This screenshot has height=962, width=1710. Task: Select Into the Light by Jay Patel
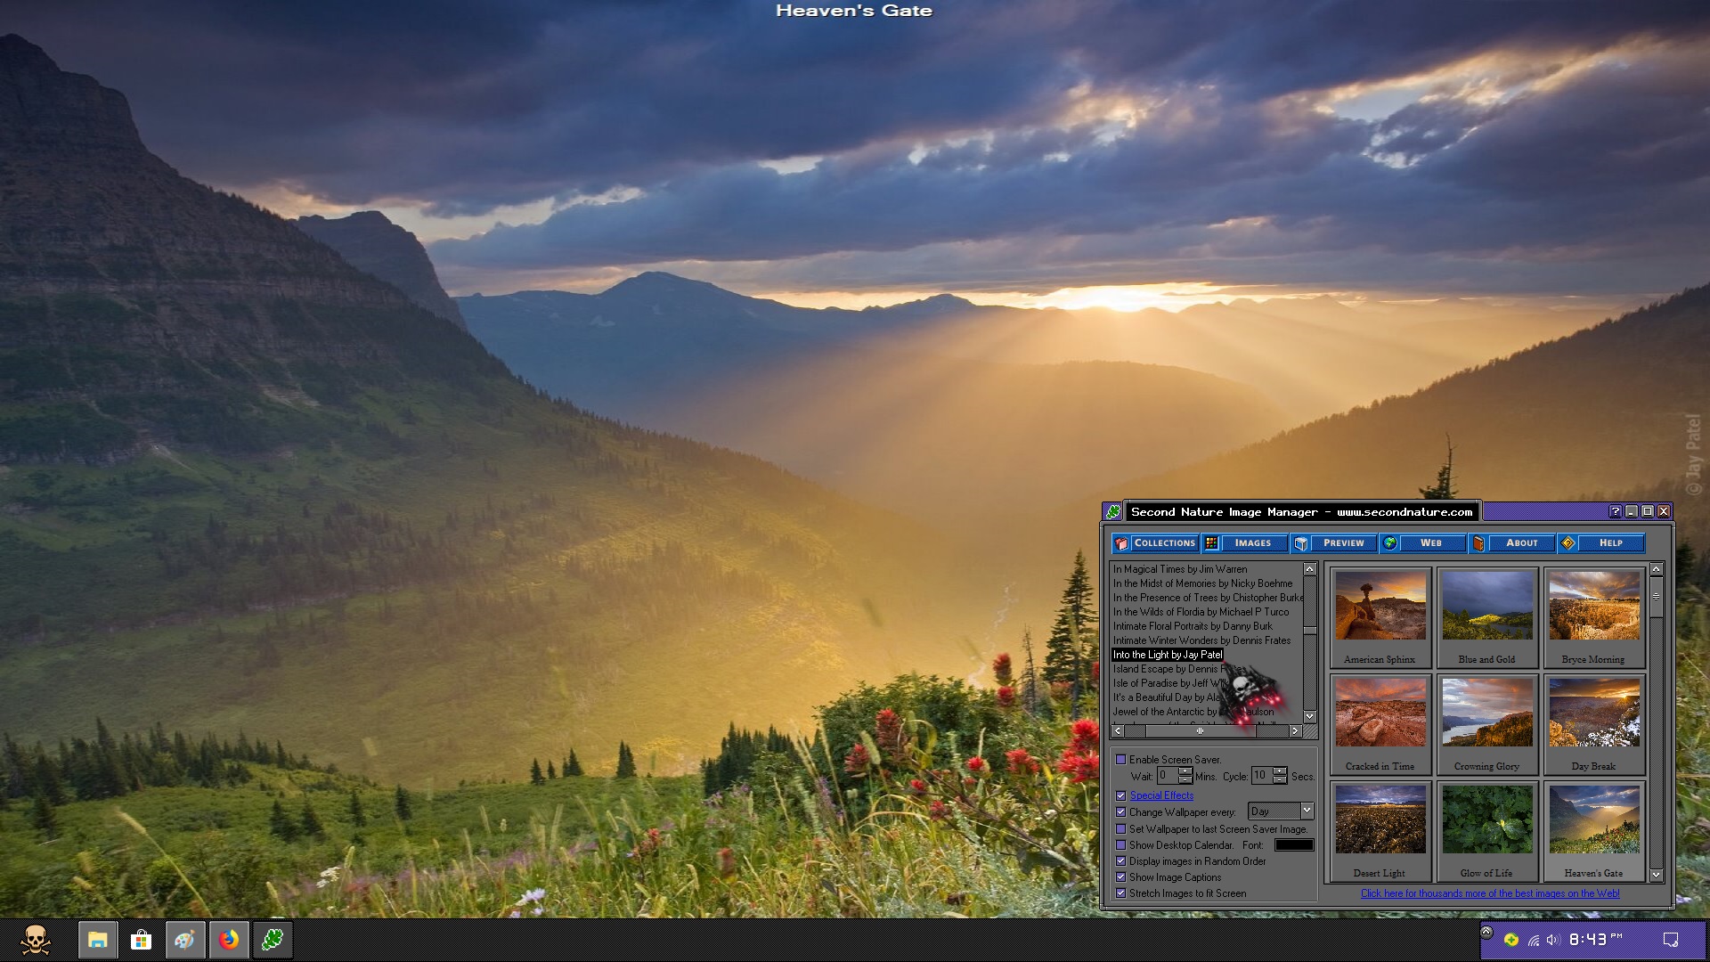[x=1167, y=655]
